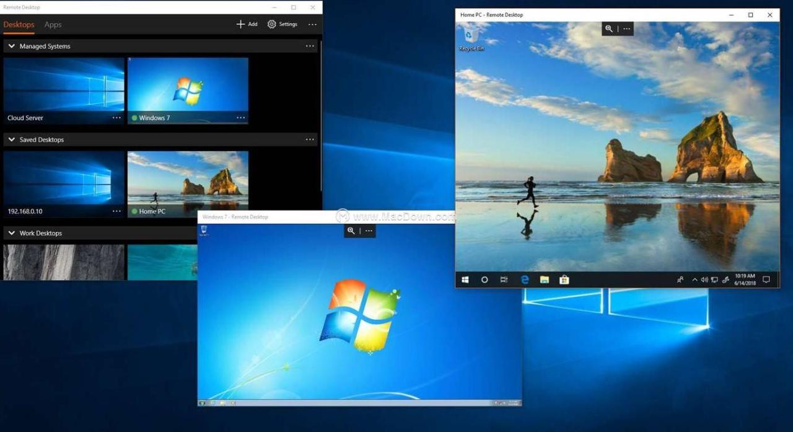Viewport: 793px width, 432px height.
Task: Switch to the Apps tab
Action: click(53, 25)
